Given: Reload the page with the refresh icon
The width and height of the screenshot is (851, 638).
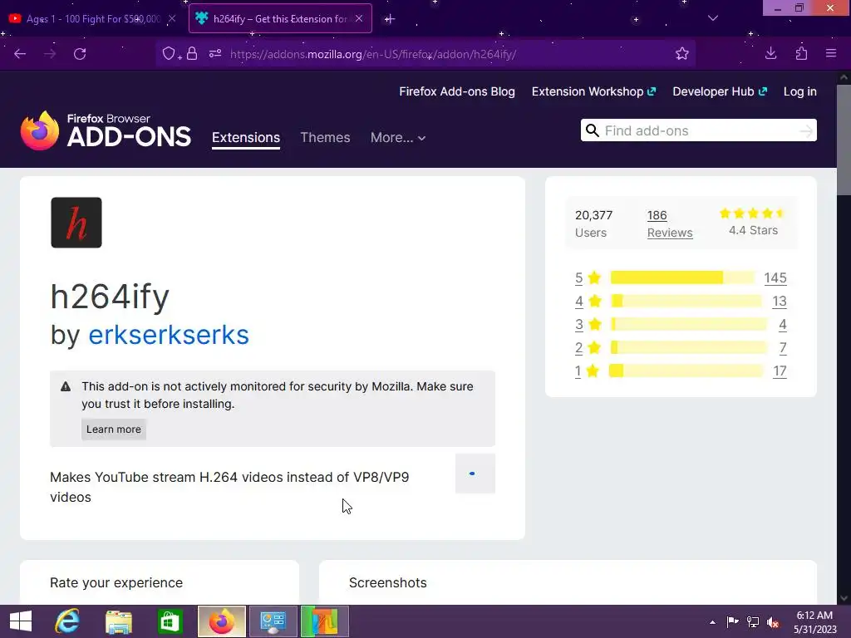Looking at the screenshot, I should (80, 54).
